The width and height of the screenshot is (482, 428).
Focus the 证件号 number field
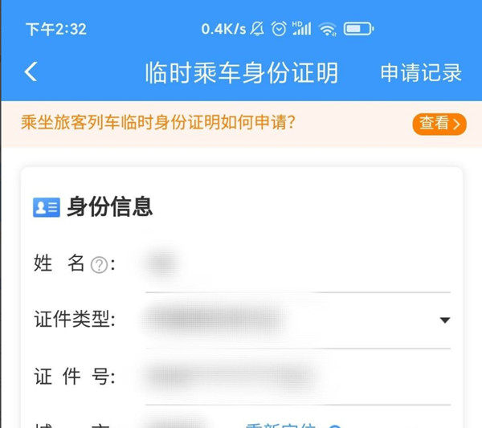coord(298,377)
